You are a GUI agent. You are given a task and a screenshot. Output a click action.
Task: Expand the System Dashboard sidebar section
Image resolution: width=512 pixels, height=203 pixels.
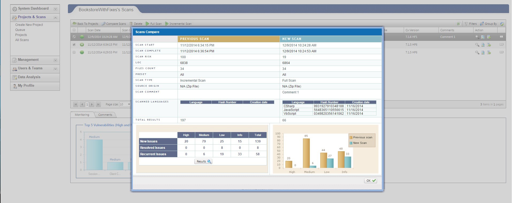pyautogui.click(x=55, y=9)
